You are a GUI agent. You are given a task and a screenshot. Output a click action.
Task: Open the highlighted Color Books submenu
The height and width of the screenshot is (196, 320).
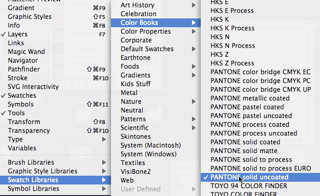point(156,23)
